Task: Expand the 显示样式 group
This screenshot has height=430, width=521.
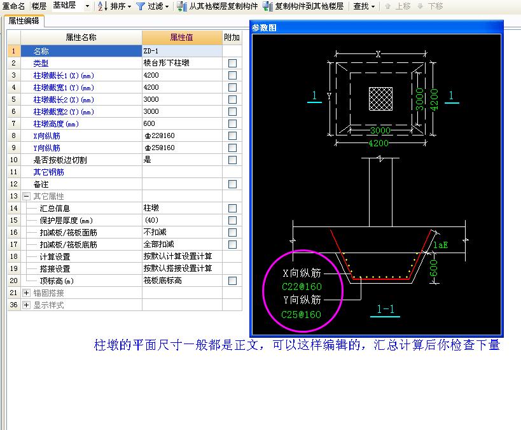Action: (x=26, y=305)
